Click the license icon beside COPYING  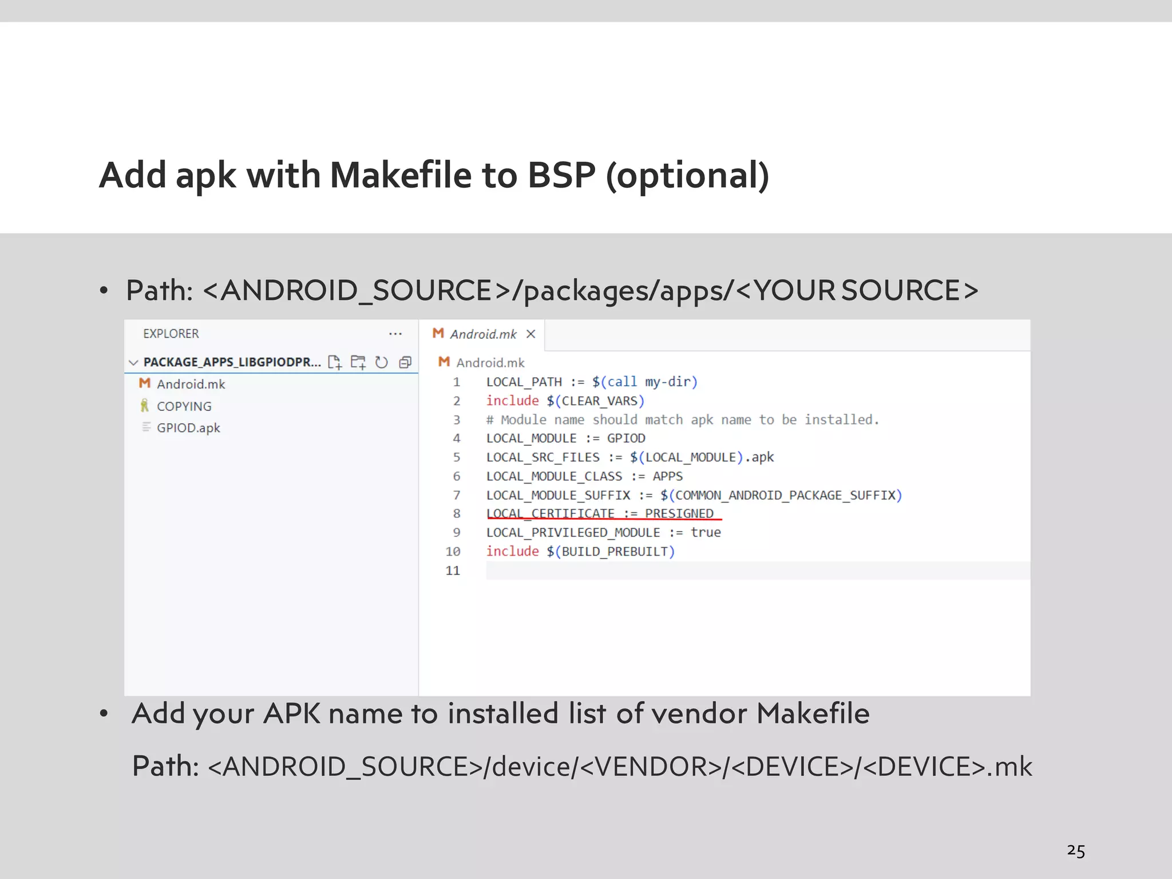tap(145, 406)
